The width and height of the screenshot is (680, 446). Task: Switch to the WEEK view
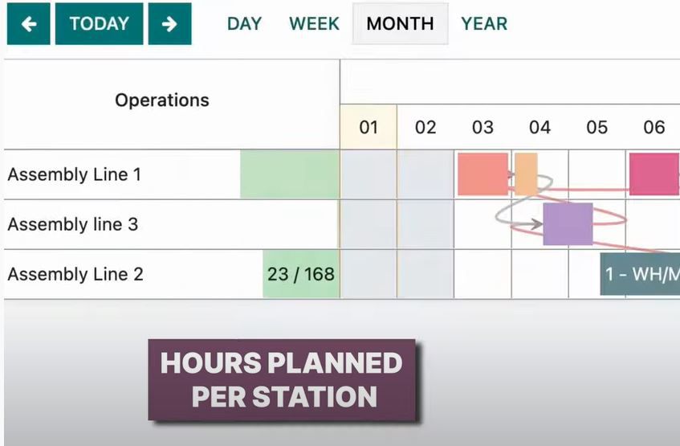(x=314, y=24)
